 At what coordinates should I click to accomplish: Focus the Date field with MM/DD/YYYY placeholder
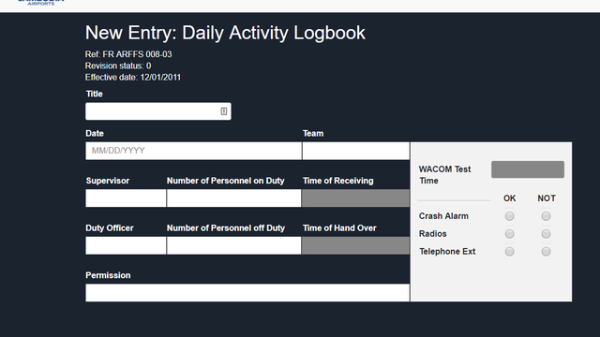[194, 151]
